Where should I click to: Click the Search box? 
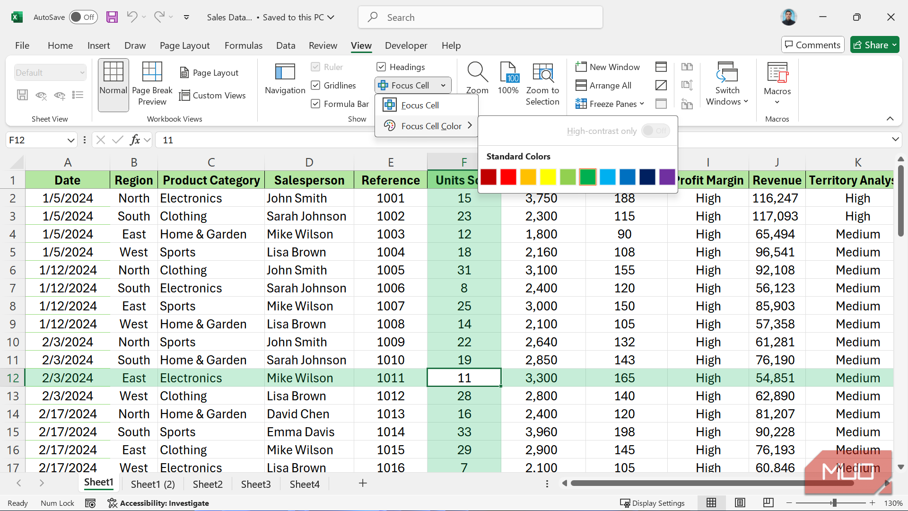[480, 17]
